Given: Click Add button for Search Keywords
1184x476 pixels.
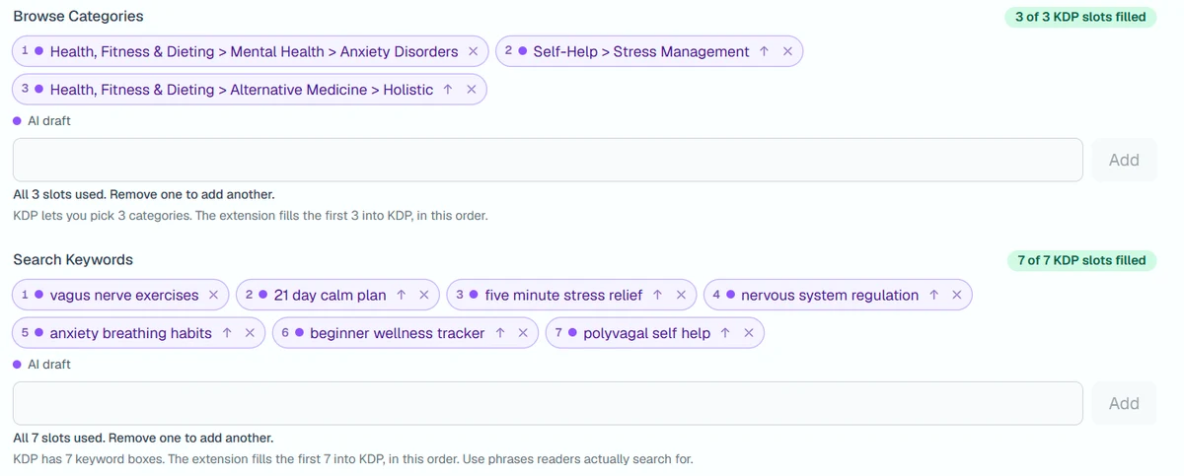Looking at the screenshot, I should click(1124, 403).
